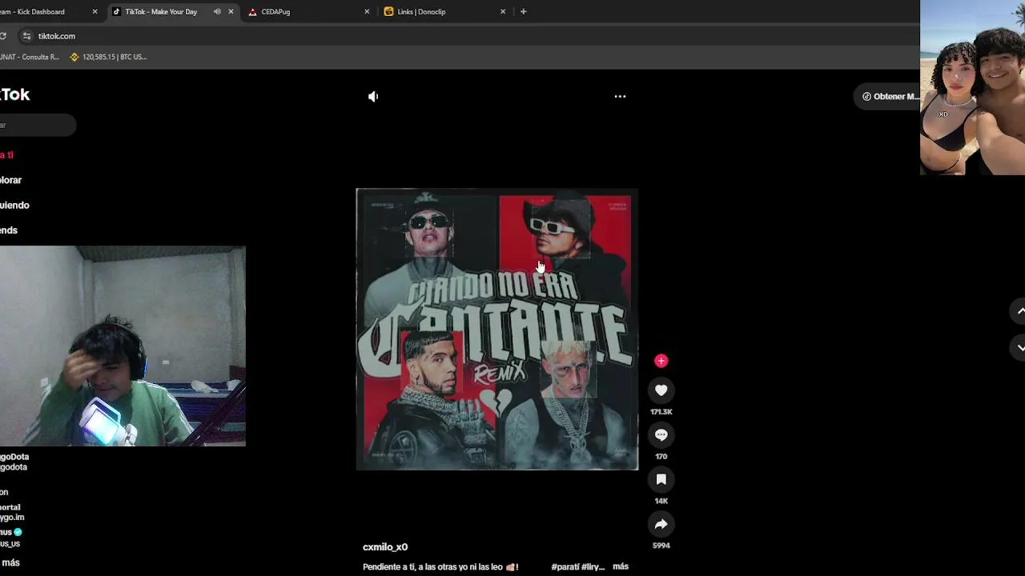Expand sidebar accounts list with 'más'
Image resolution: width=1025 pixels, height=576 pixels.
pyautogui.click(x=10, y=563)
